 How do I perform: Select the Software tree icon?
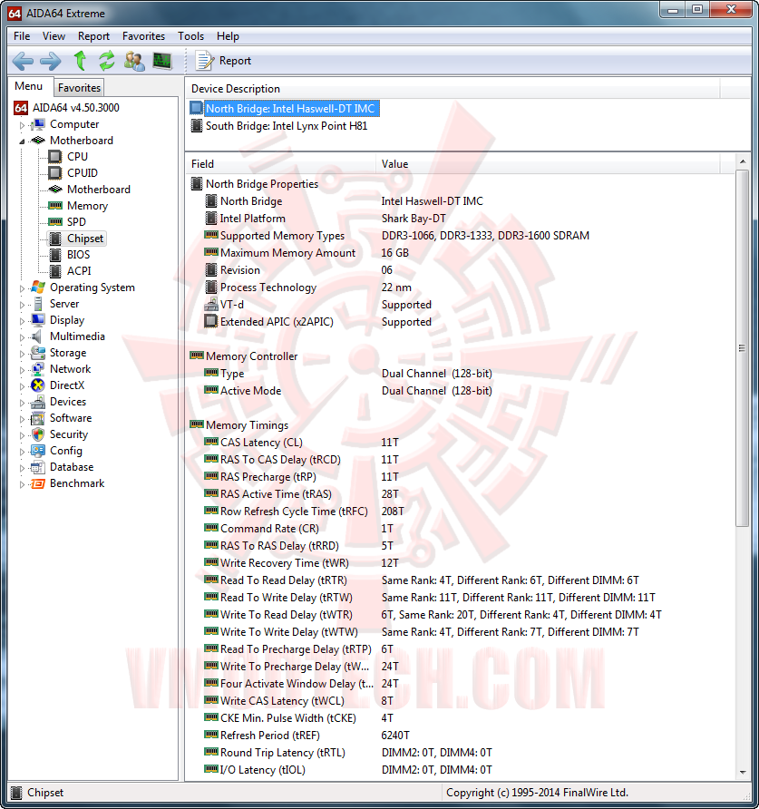[x=38, y=418]
